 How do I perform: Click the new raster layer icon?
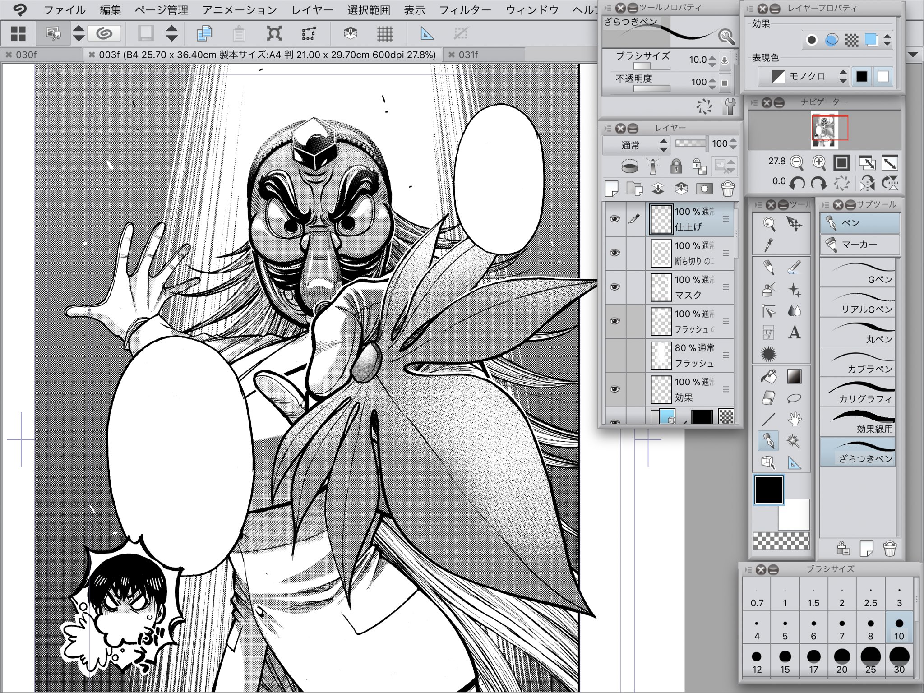tap(611, 189)
